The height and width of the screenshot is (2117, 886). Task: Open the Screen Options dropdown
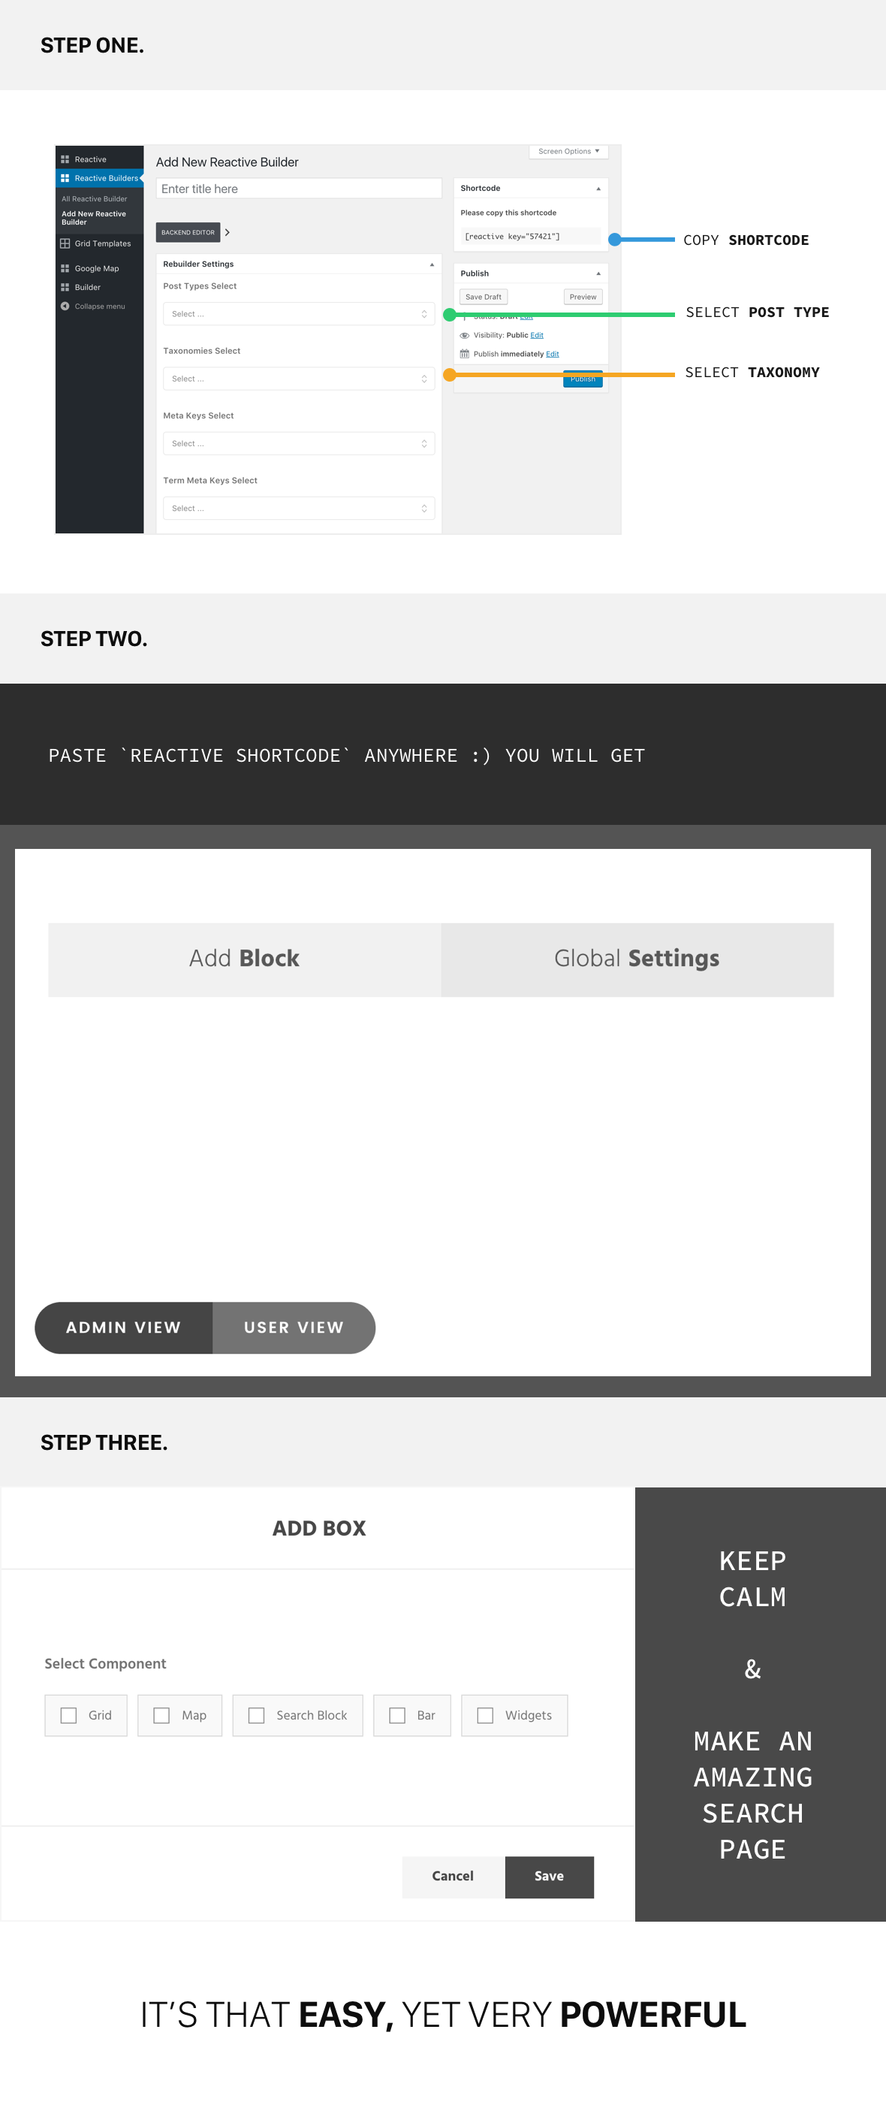(x=568, y=151)
